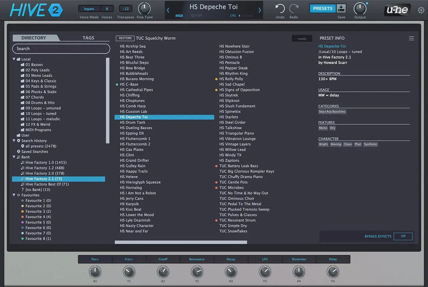
Task: Go to next preset with right arrow
Action: coord(259,10)
